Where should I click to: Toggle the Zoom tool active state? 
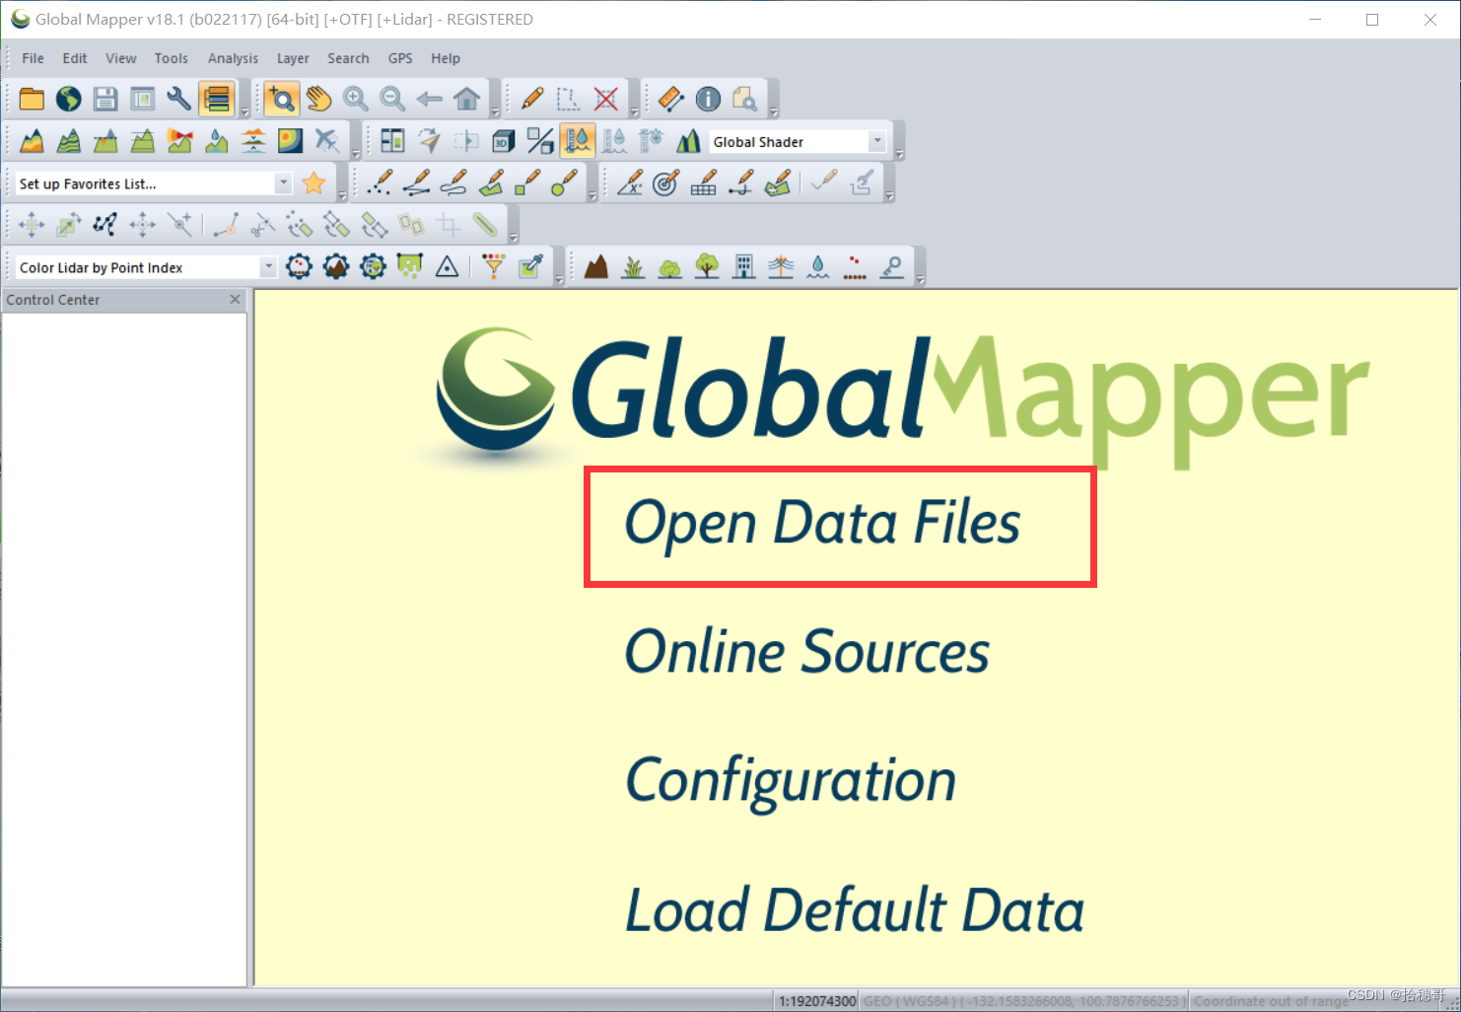click(281, 99)
